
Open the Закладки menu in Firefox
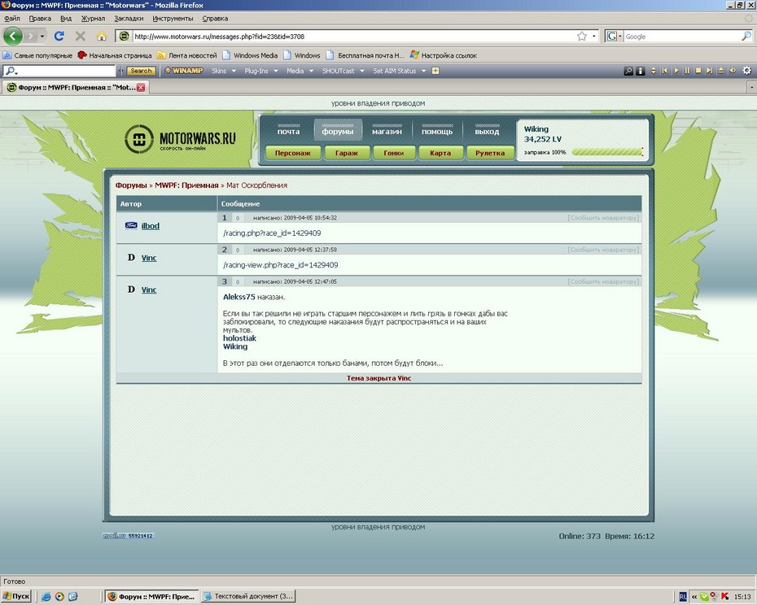129,18
